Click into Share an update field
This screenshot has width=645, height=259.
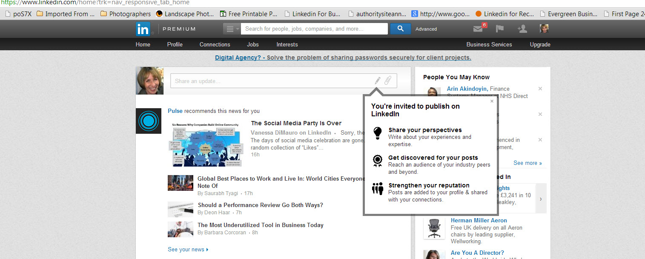pos(271,81)
